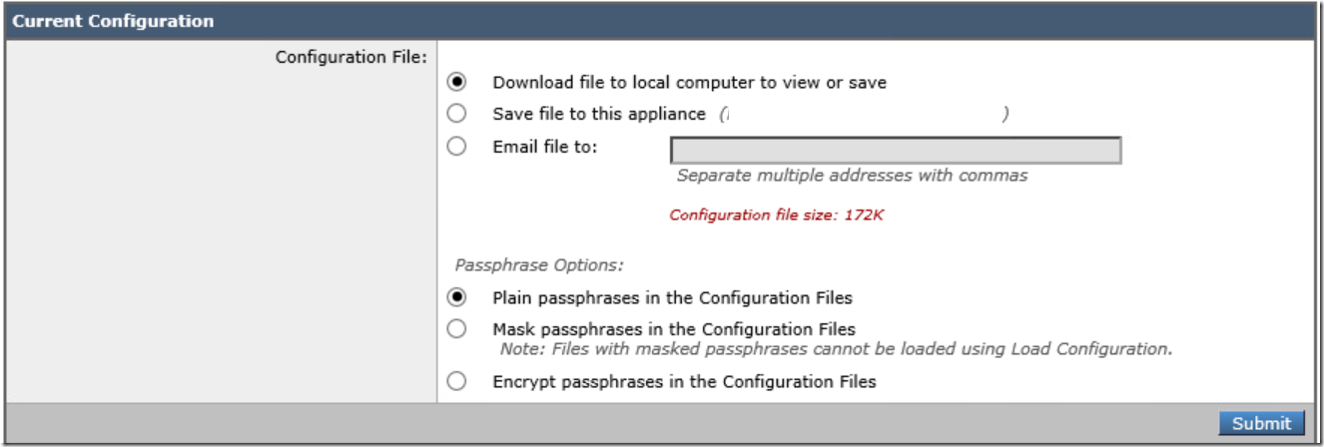Enable the Encrypt passphrases radio button
This screenshot has height=447, width=1324.
456,381
